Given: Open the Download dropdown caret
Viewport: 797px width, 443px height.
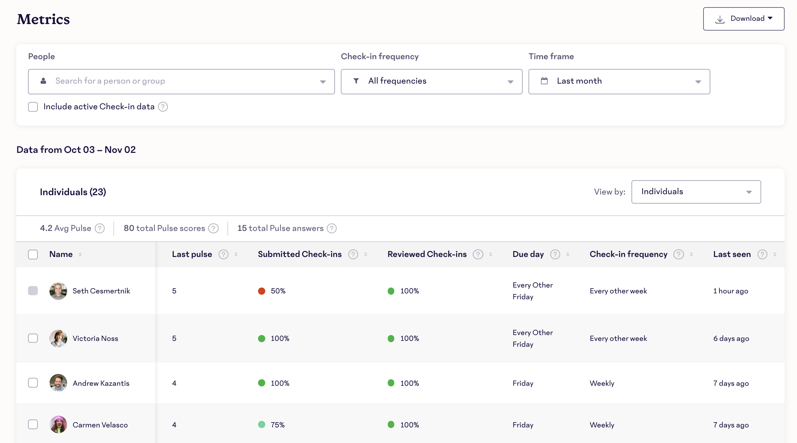Looking at the screenshot, I should point(770,18).
